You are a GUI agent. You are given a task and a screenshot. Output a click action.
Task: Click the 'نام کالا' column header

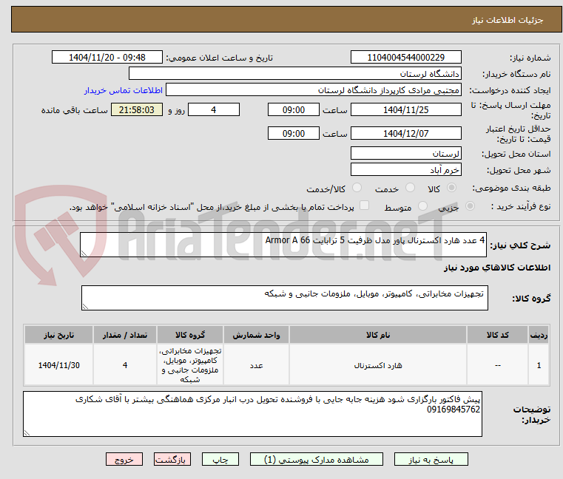click(x=378, y=335)
